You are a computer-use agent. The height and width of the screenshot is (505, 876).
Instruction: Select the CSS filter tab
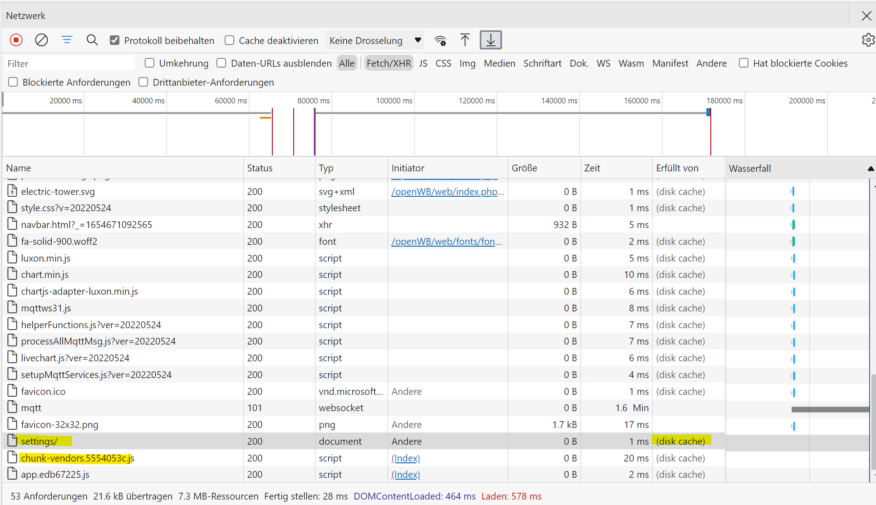click(443, 63)
